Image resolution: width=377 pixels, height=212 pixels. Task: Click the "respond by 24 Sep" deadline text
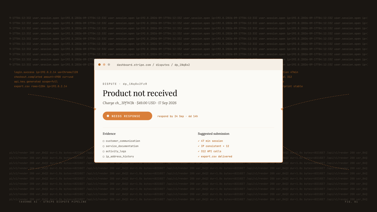point(178,116)
